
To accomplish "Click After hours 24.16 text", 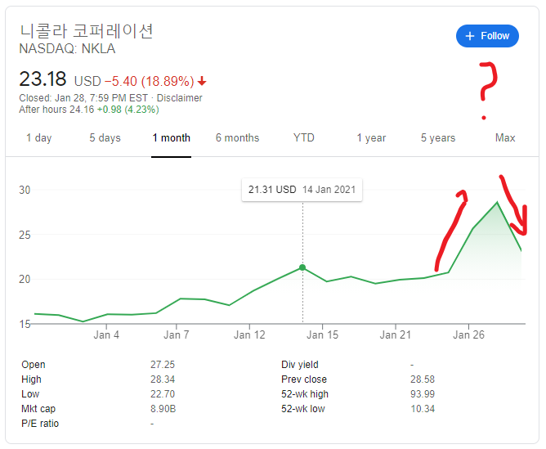I will tap(56, 110).
